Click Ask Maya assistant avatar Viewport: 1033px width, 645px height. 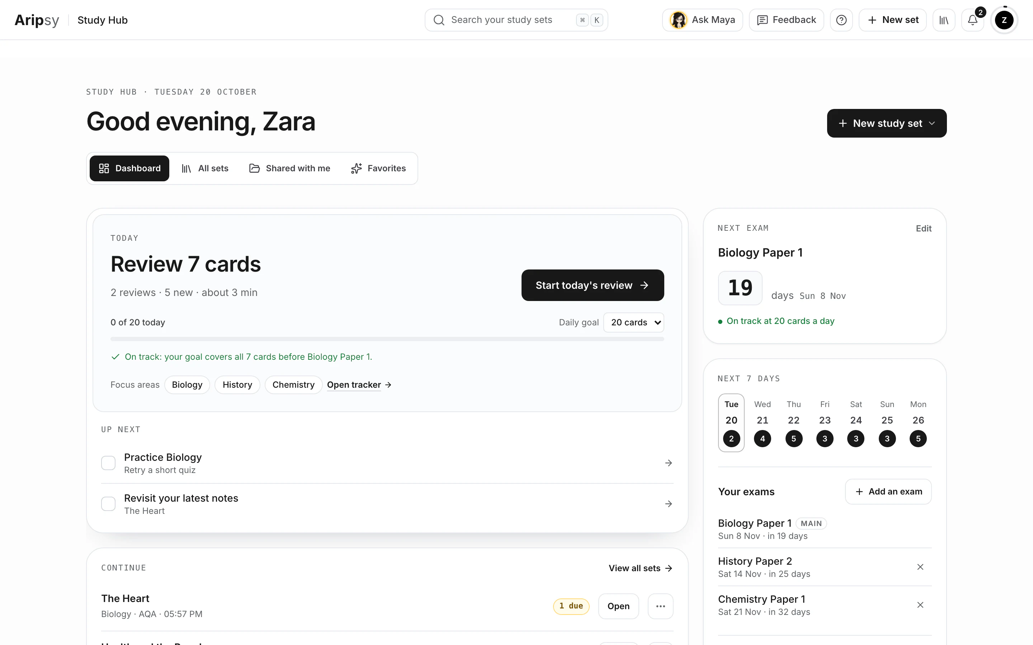(679, 20)
